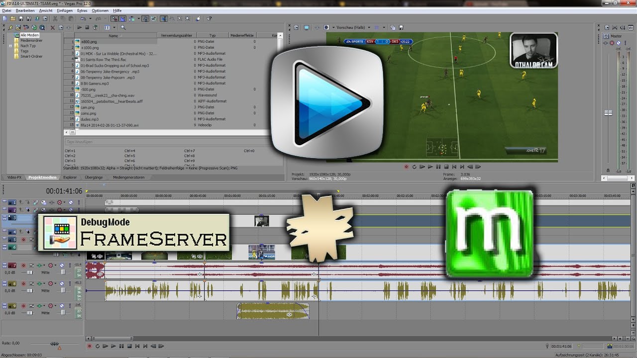
Task: Arm track 7 for recording
Action: [23, 265]
